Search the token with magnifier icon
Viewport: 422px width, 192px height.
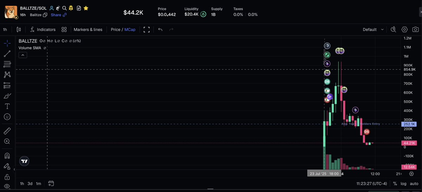pyautogui.click(x=64, y=8)
